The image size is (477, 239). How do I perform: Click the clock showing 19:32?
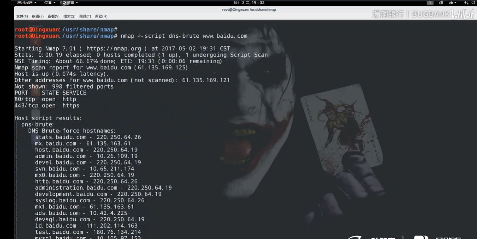(x=249, y=2)
